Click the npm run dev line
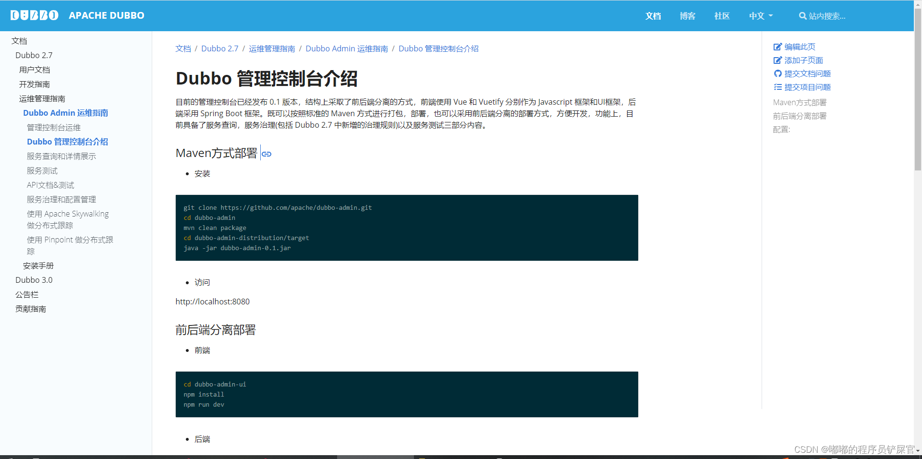The width and height of the screenshot is (922, 459). click(x=204, y=404)
